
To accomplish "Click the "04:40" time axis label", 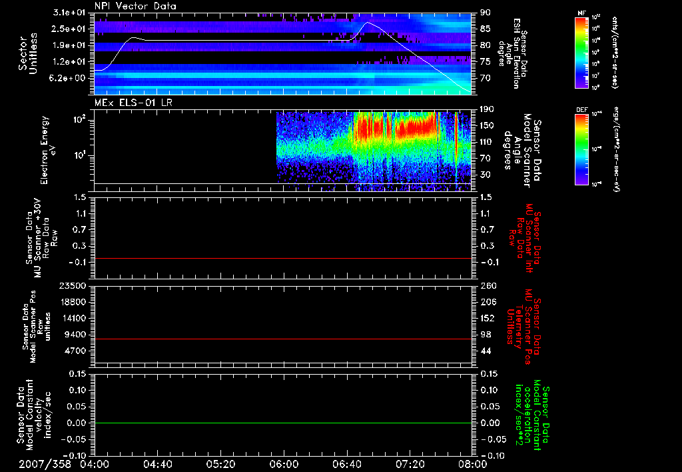I will click(x=157, y=464).
